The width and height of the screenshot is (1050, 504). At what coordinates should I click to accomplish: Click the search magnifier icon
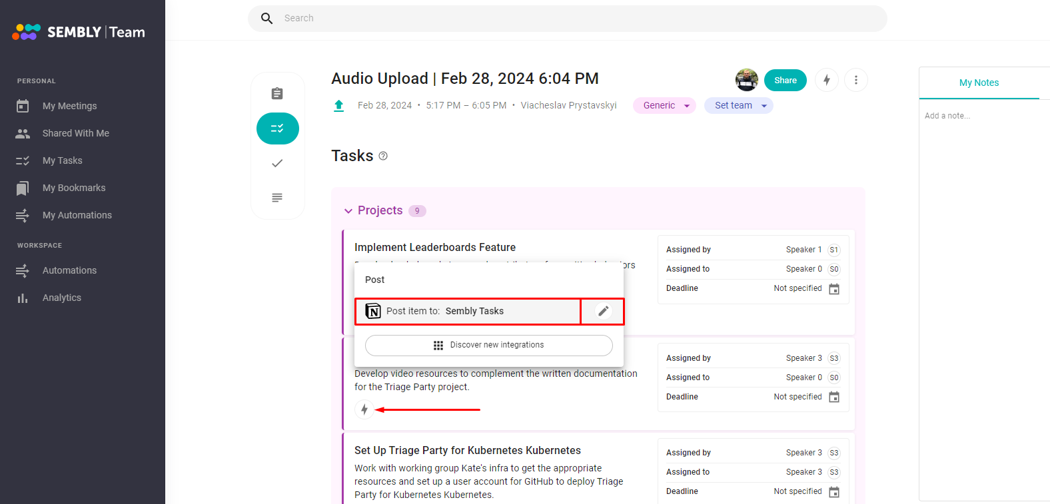click(x=266, y=19)
